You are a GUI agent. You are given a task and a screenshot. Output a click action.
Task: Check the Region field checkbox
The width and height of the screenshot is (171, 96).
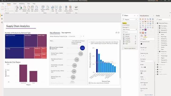158,58
